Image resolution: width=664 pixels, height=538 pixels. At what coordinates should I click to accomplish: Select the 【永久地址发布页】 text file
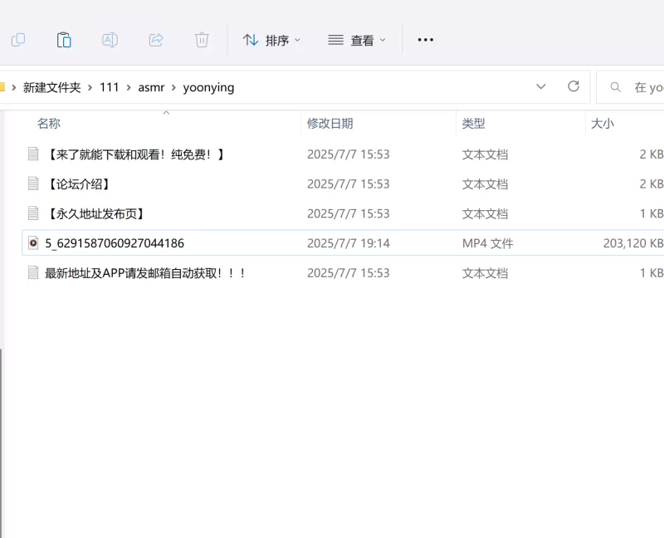point(95,213)
